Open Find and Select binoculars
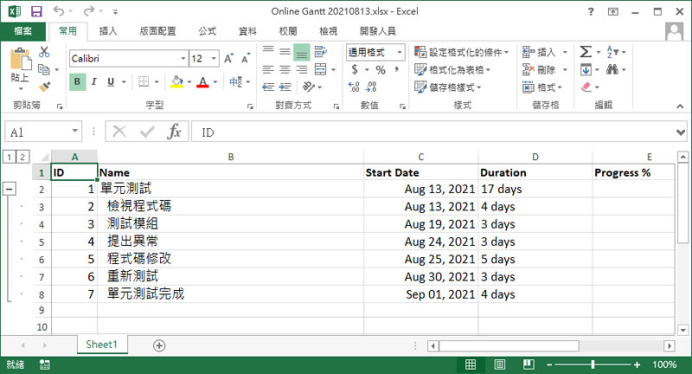This screenshot has height=374, width=692. 612,69
